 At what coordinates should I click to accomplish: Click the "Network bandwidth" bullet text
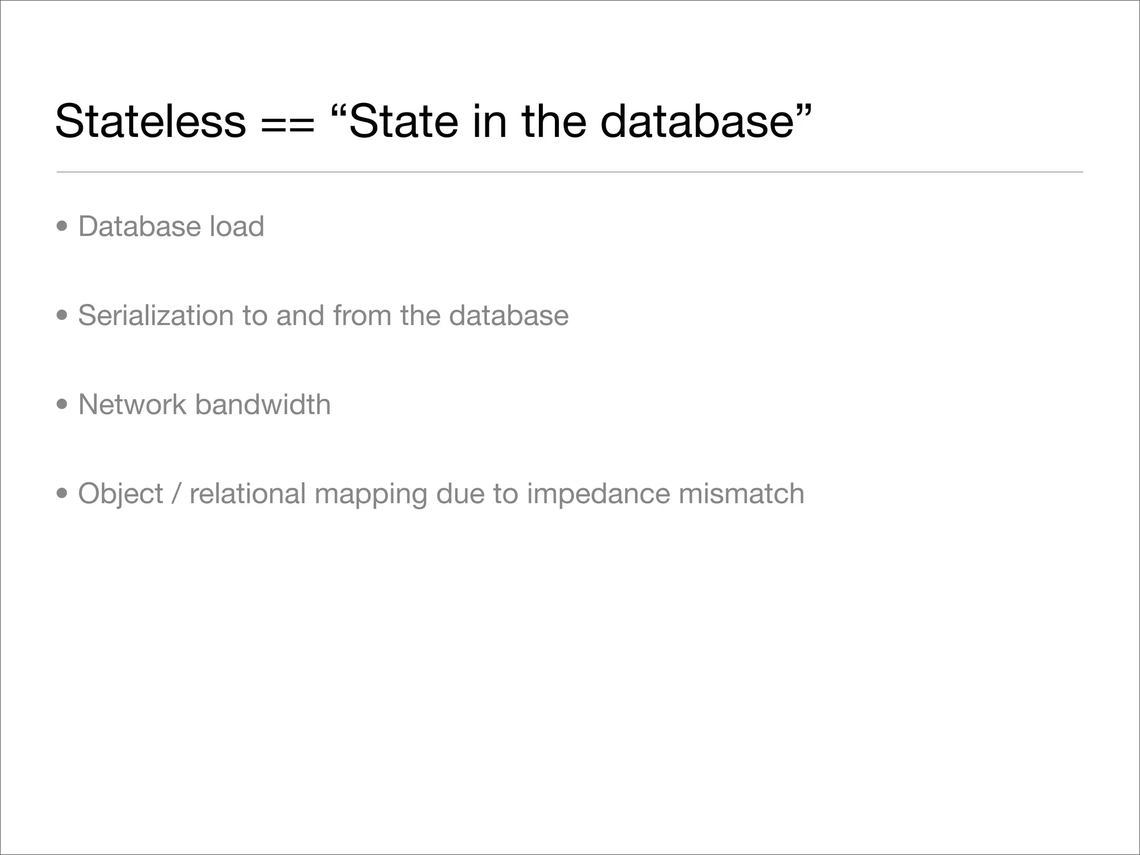204,405
